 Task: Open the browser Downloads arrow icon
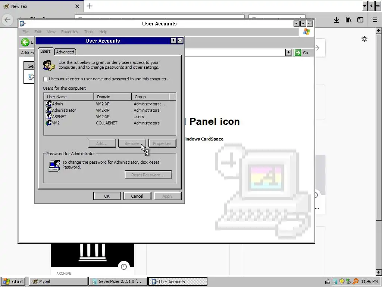tap(336, 20)
